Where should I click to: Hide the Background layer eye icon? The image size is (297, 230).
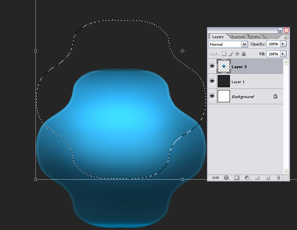212,96
